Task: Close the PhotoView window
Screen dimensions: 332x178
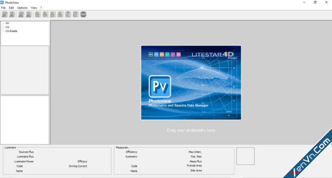Action: click(x=326, y=2)
